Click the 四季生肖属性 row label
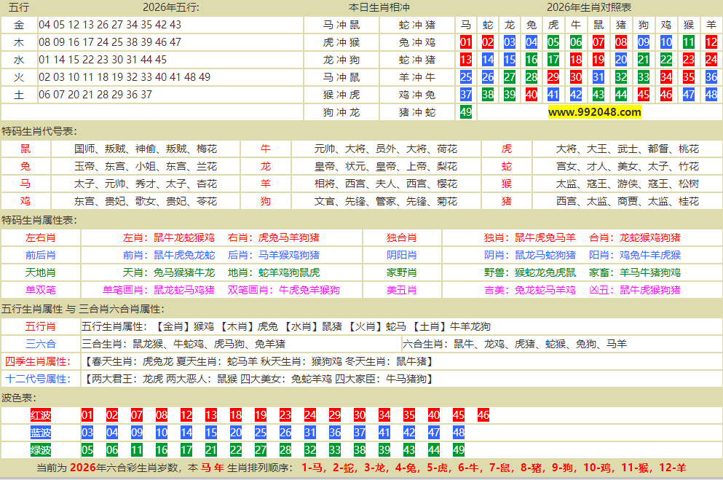The width and height of the screenshot is (723, 480). (x=38, y=361)
